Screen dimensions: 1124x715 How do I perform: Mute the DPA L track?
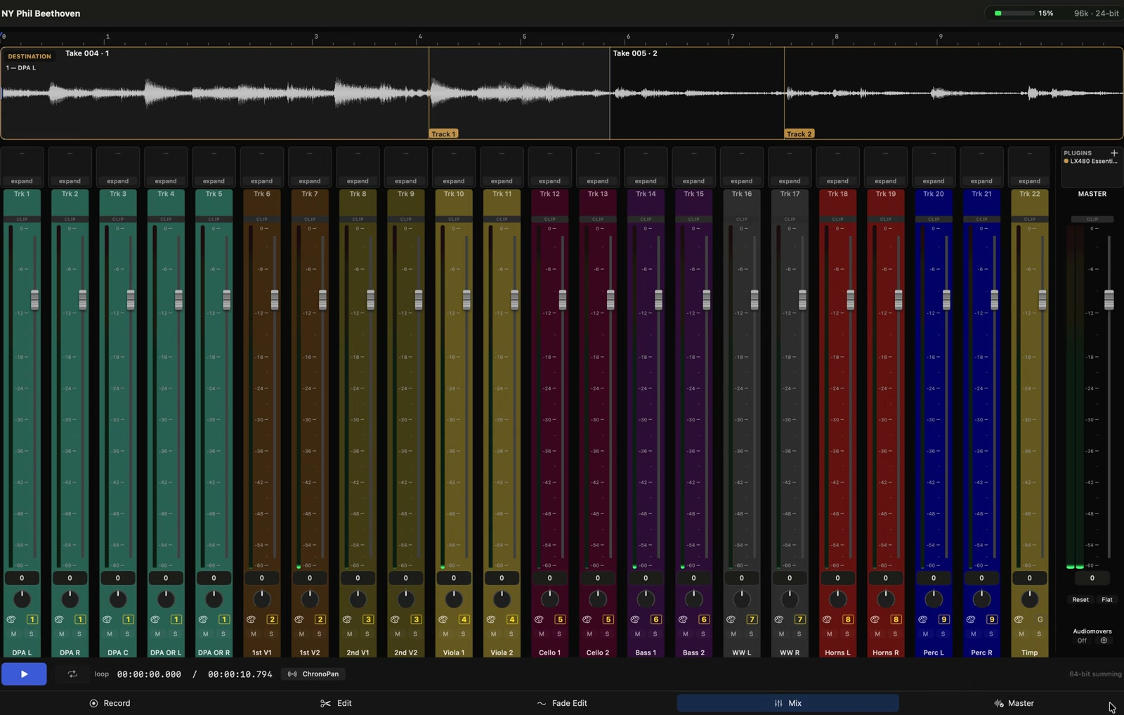tap(13, 634)
